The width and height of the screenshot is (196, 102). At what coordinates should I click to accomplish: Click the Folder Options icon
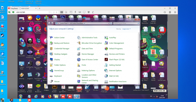point(51,65)
